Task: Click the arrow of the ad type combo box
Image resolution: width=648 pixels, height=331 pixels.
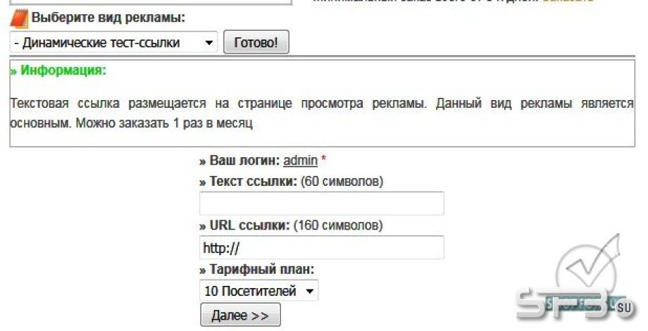Action: (209, 42)
